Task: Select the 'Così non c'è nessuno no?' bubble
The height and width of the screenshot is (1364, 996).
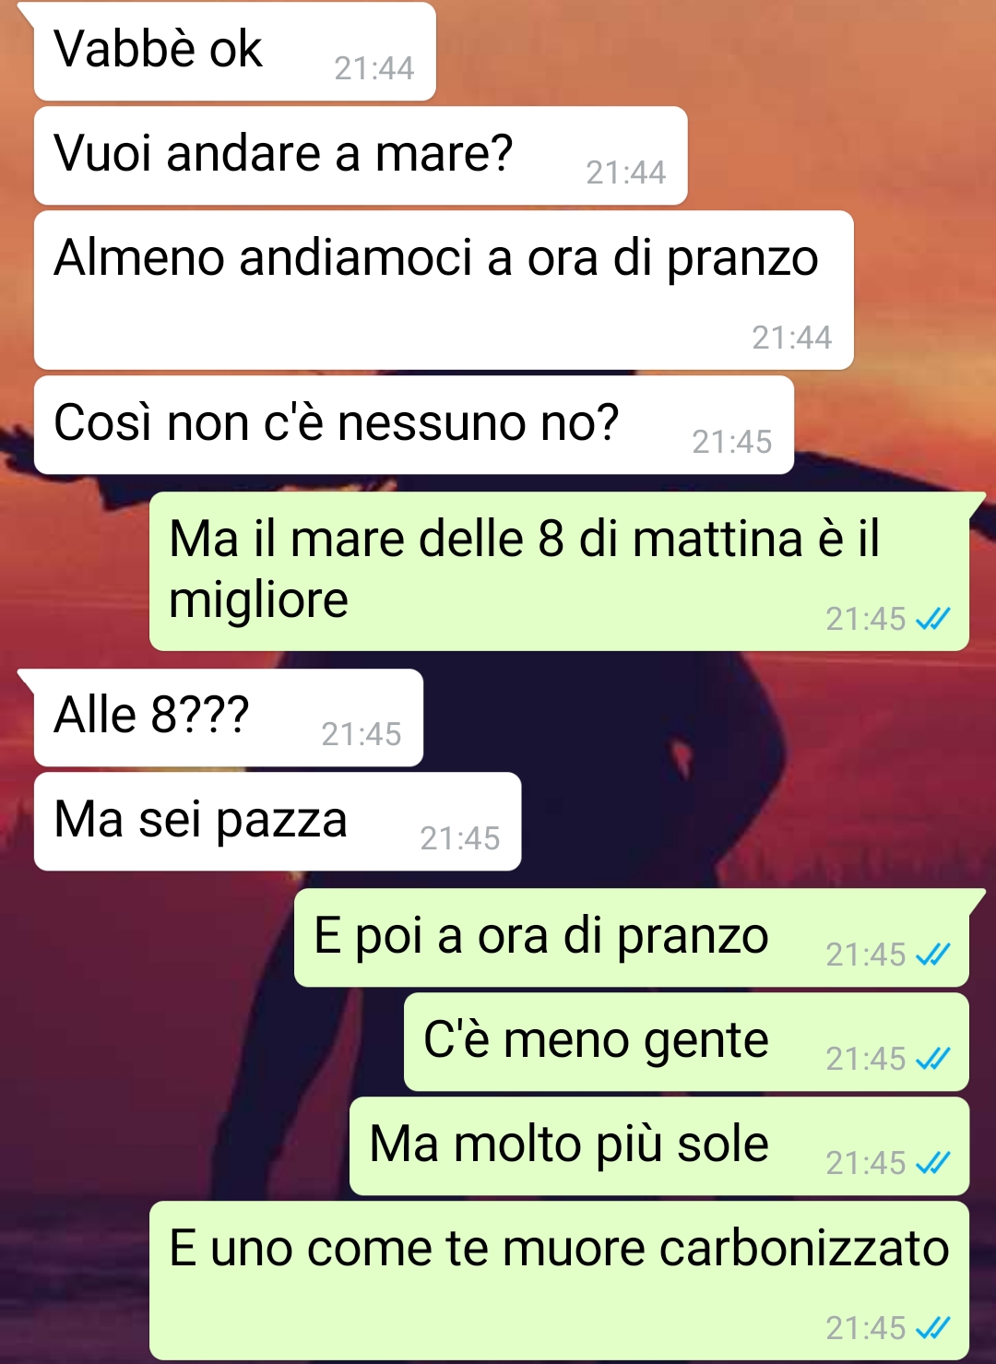Action: click(x=414, y=425)
